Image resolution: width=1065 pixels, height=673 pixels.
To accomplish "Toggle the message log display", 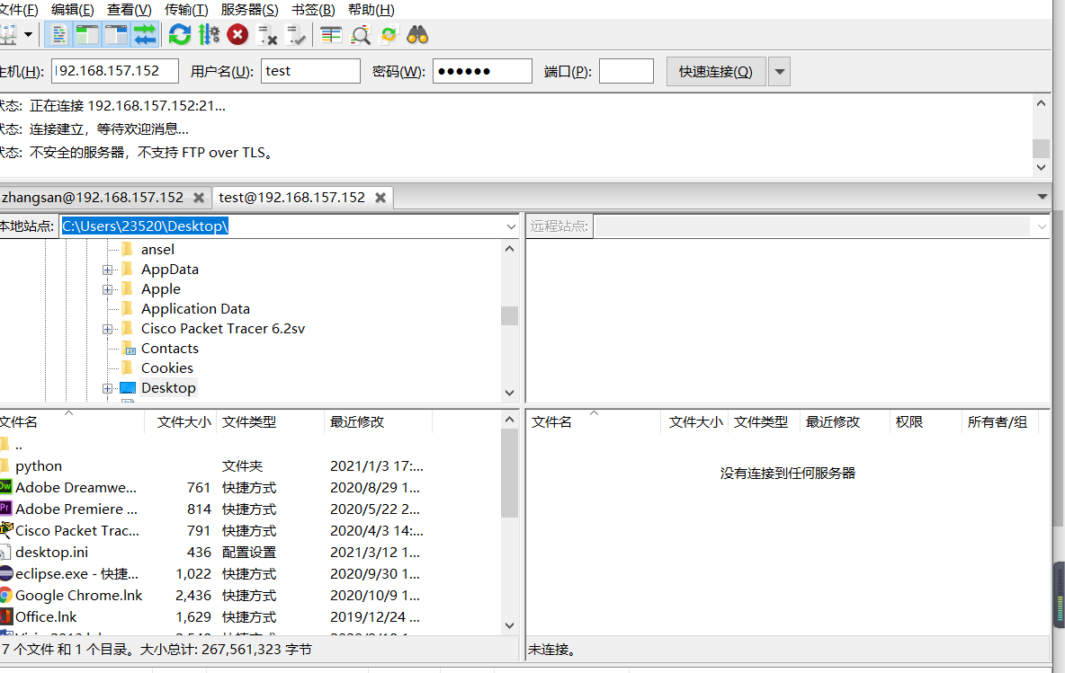I will pyautogui.click(x=59, y=35).
